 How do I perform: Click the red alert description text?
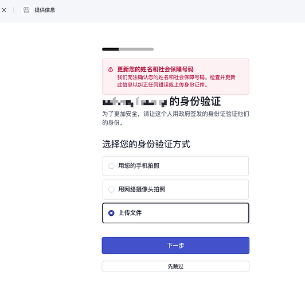coord(176,81)
